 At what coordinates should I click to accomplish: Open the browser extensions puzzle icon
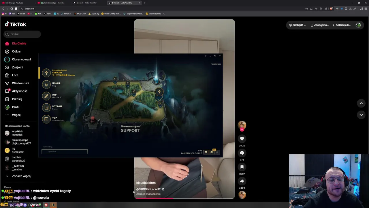346,9
